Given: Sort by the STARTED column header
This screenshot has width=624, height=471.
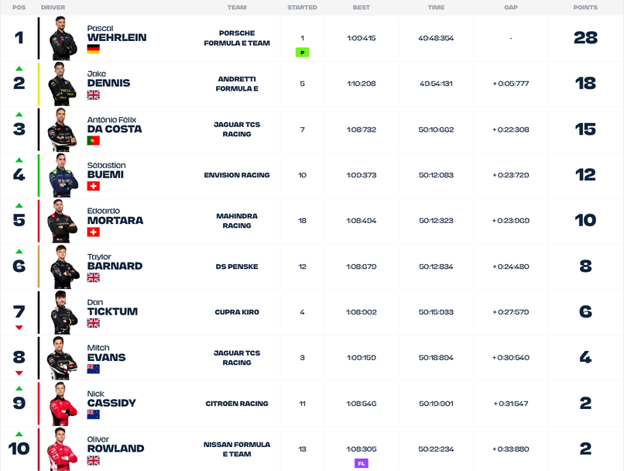Looking at the screenshot, I should tap(303, 7).
